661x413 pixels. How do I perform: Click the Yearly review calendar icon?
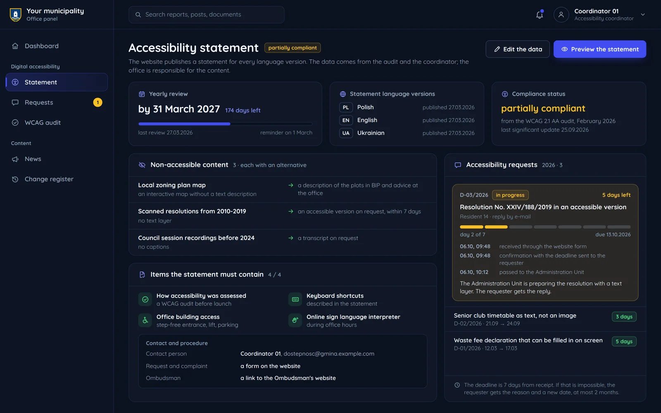click(x=142, y=94)
